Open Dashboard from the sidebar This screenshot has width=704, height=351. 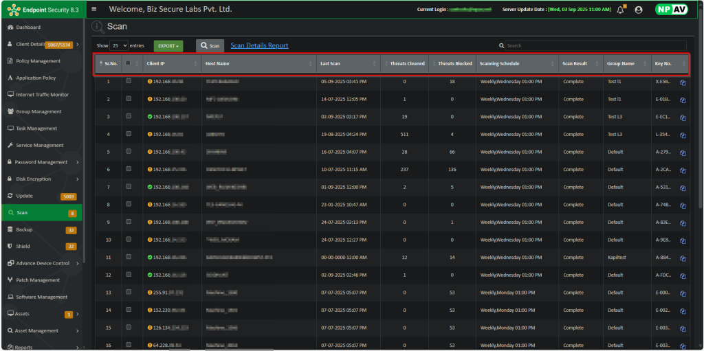[x=28, y=27]
